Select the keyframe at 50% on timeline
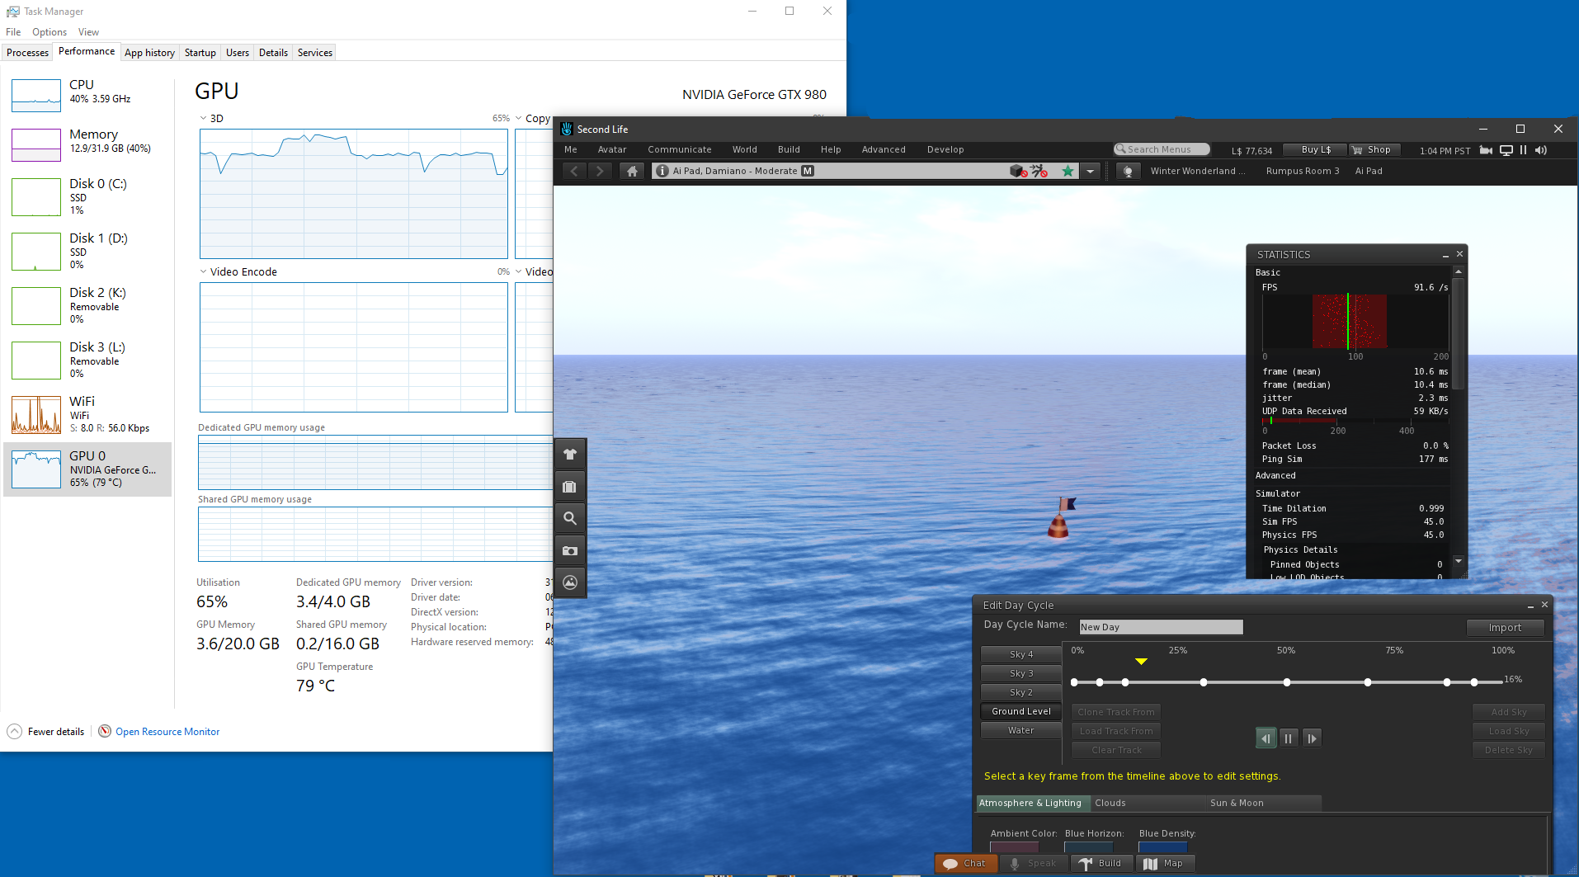 pyautogui.click(x=1287, y=682)
